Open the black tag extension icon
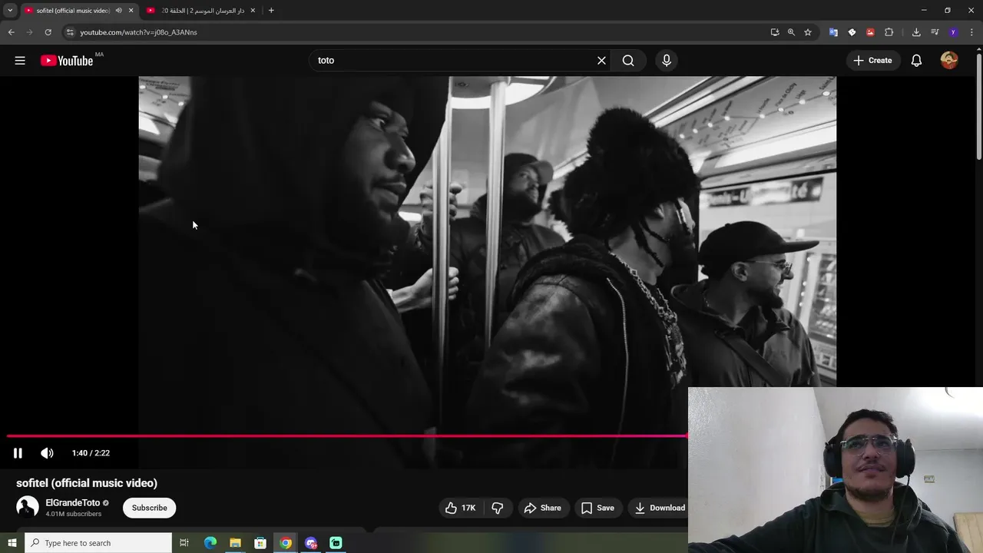Viewport: 983px width, 553px height. [x=852, y=32]
